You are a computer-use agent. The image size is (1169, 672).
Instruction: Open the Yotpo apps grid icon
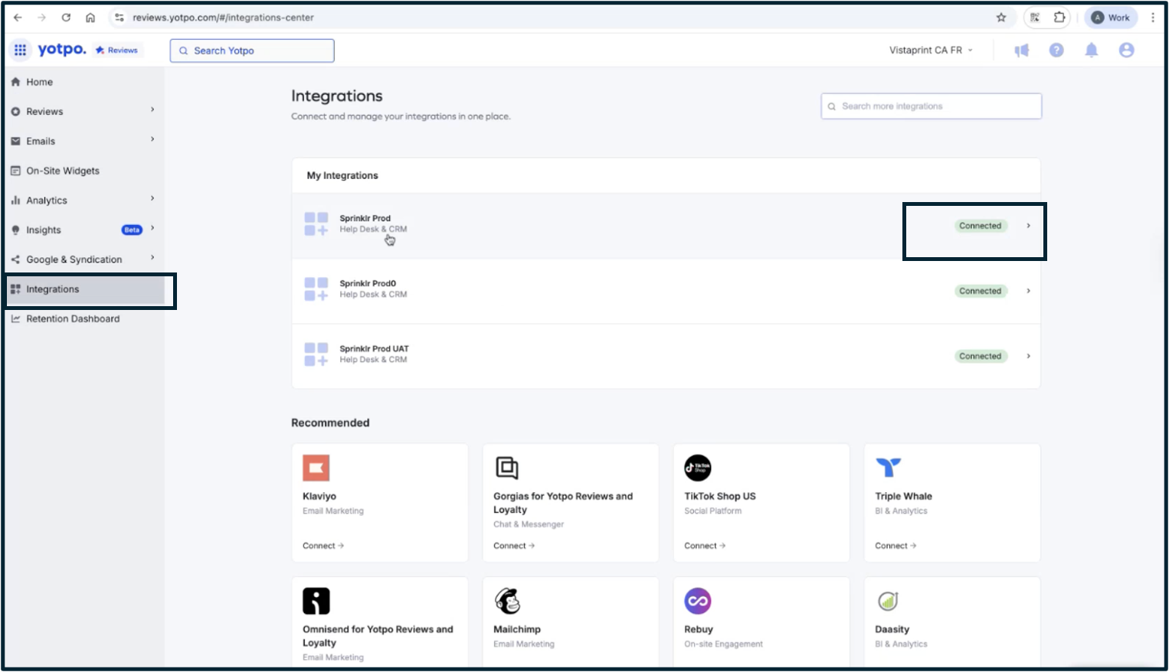click(20, 50)
